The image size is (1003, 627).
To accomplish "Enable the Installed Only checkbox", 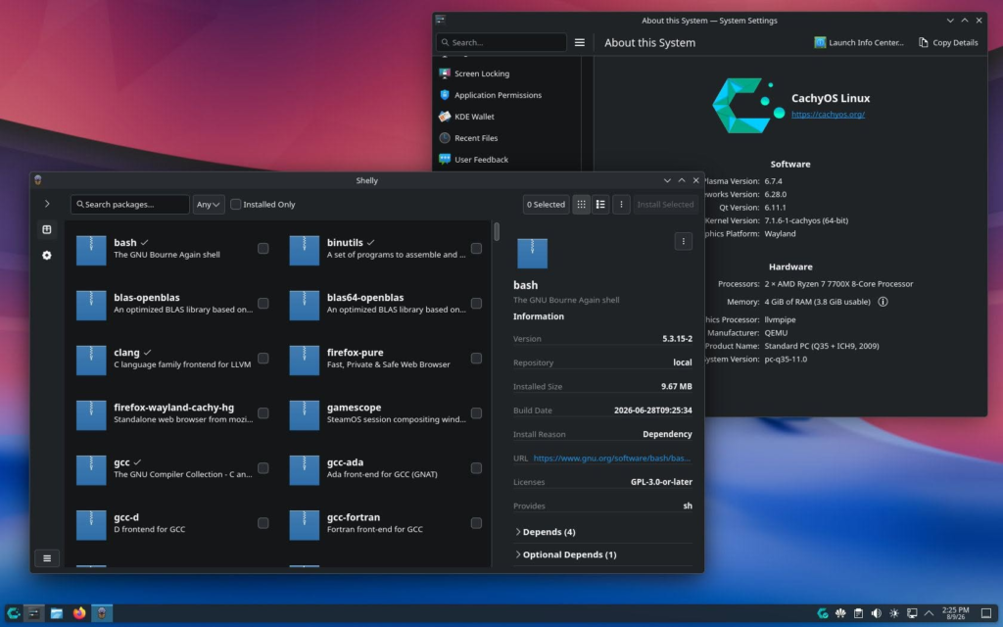I will click(x=235, y=205).
